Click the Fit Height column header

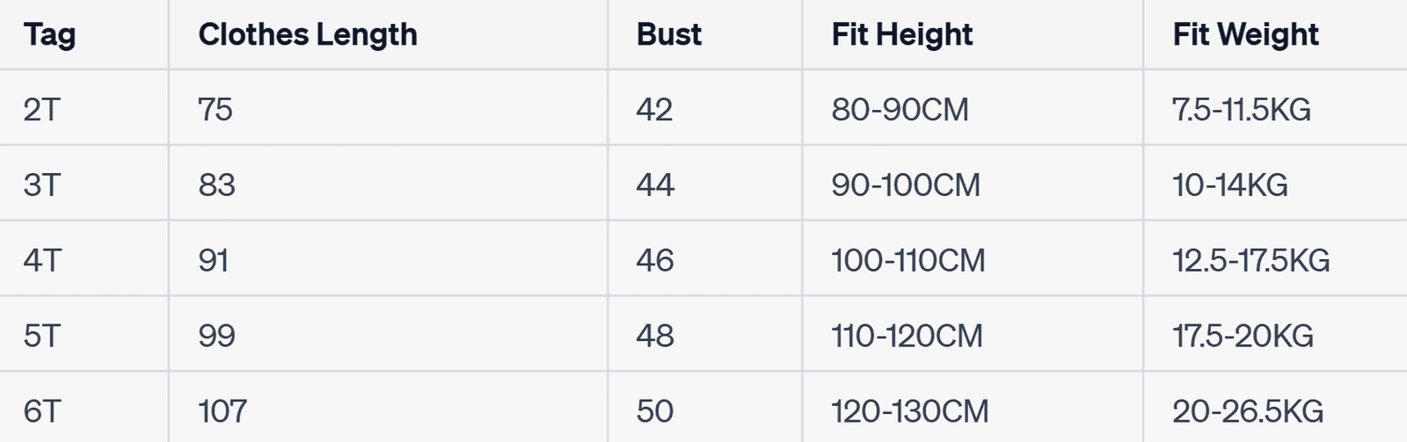pos(902,34)
